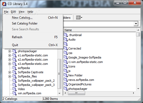Select win.softpedia.com label in tree
Screen dimensions: 143x103
pyautogui.click(x=29, y=93)
